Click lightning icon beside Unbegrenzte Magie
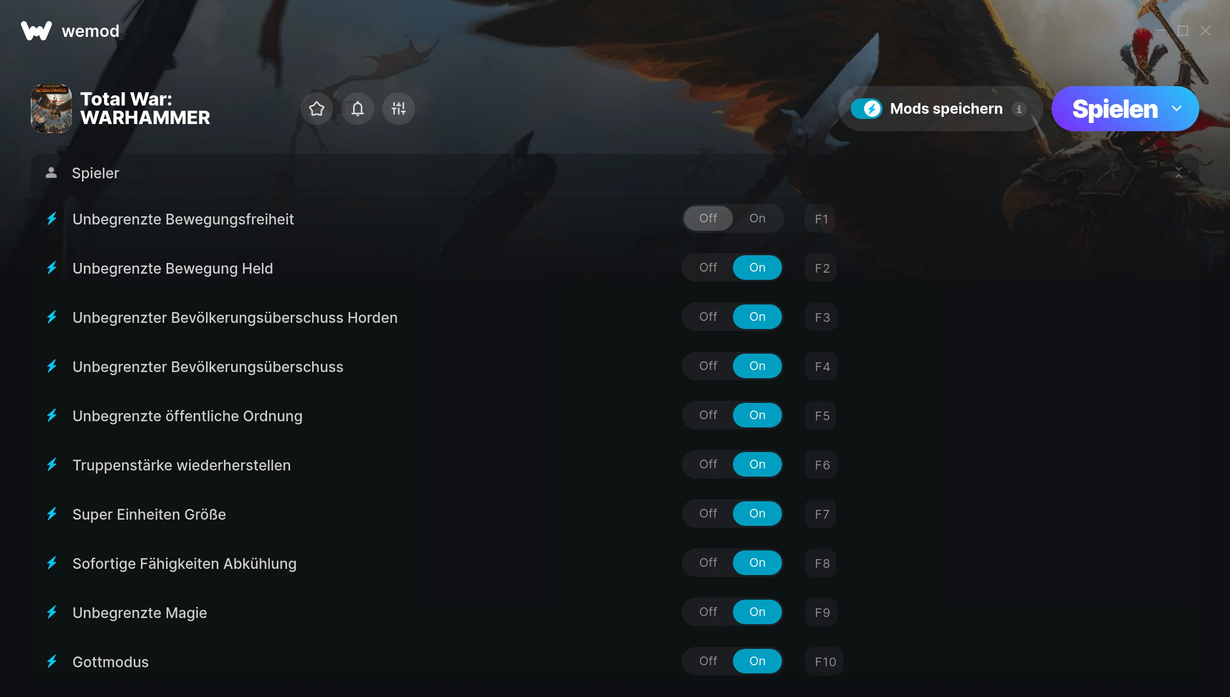The width and height of the screenshot is (1230, 697). [52, 612]
